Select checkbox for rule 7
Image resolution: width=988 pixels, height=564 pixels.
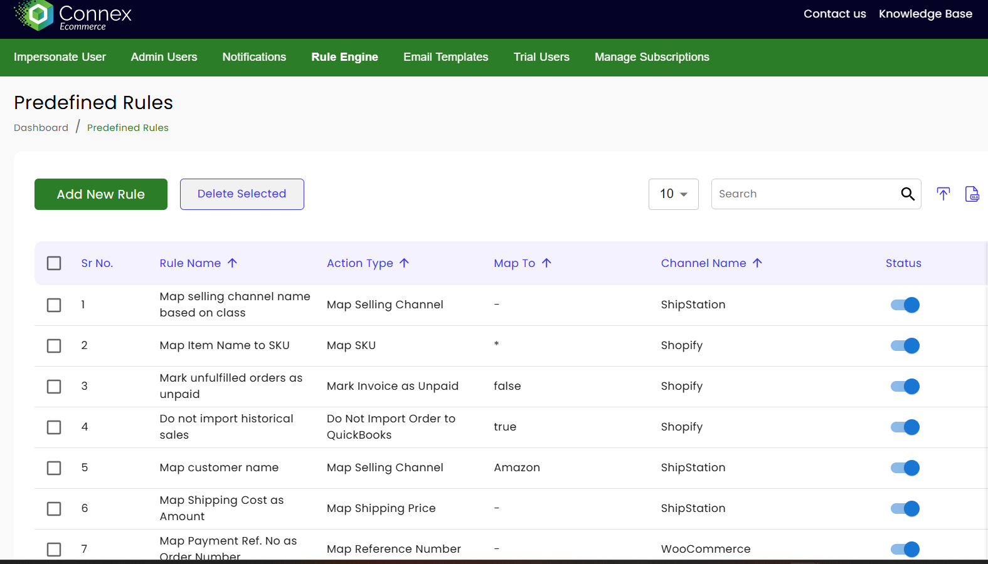(x=54, y=550)
